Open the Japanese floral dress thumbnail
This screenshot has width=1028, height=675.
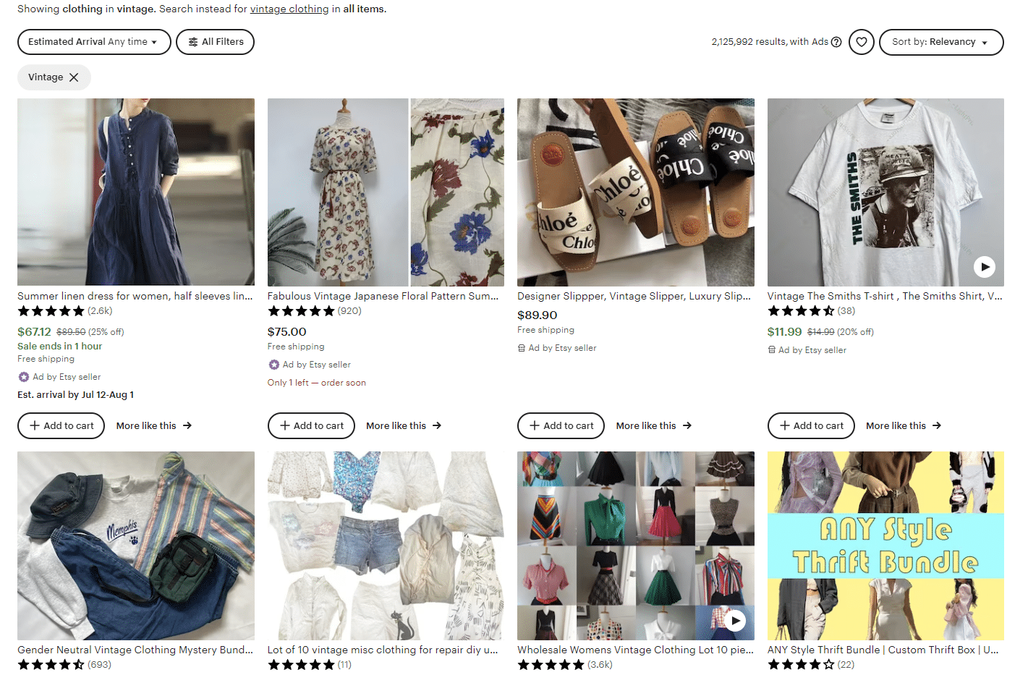click(x=386, y=192)
